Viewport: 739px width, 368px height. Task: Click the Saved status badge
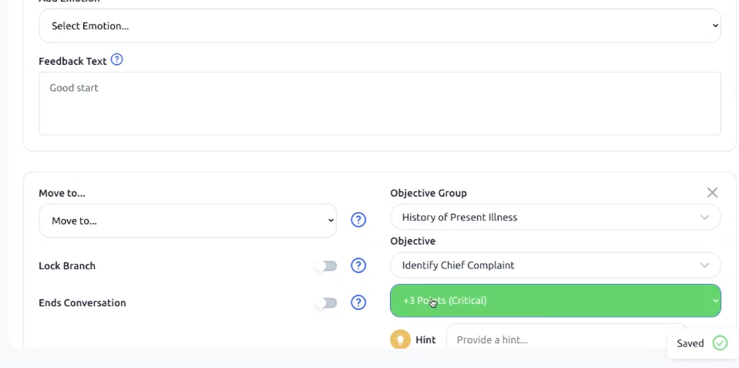pyautogui.click(x=690, y=343)
